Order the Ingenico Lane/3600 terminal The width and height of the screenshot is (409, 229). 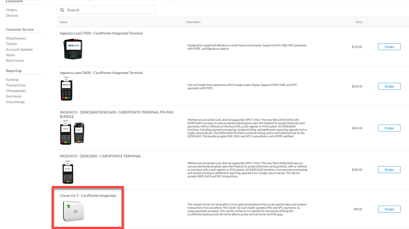click(389, 86)
